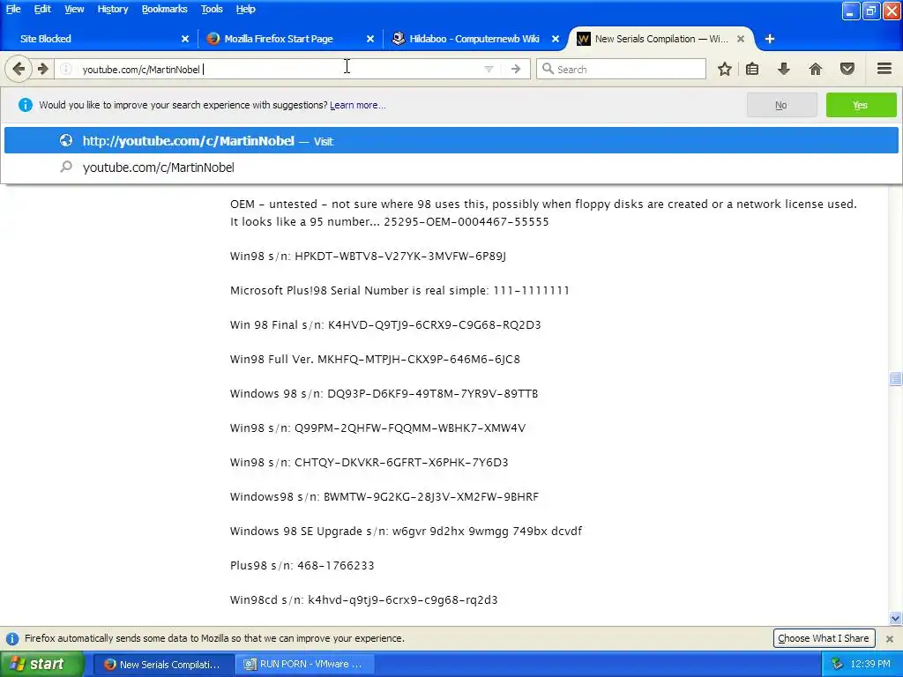This screenshot has height=677, width=903.
Task: Open the URL bar history dropdown arrow
Action: coord(489,69)
